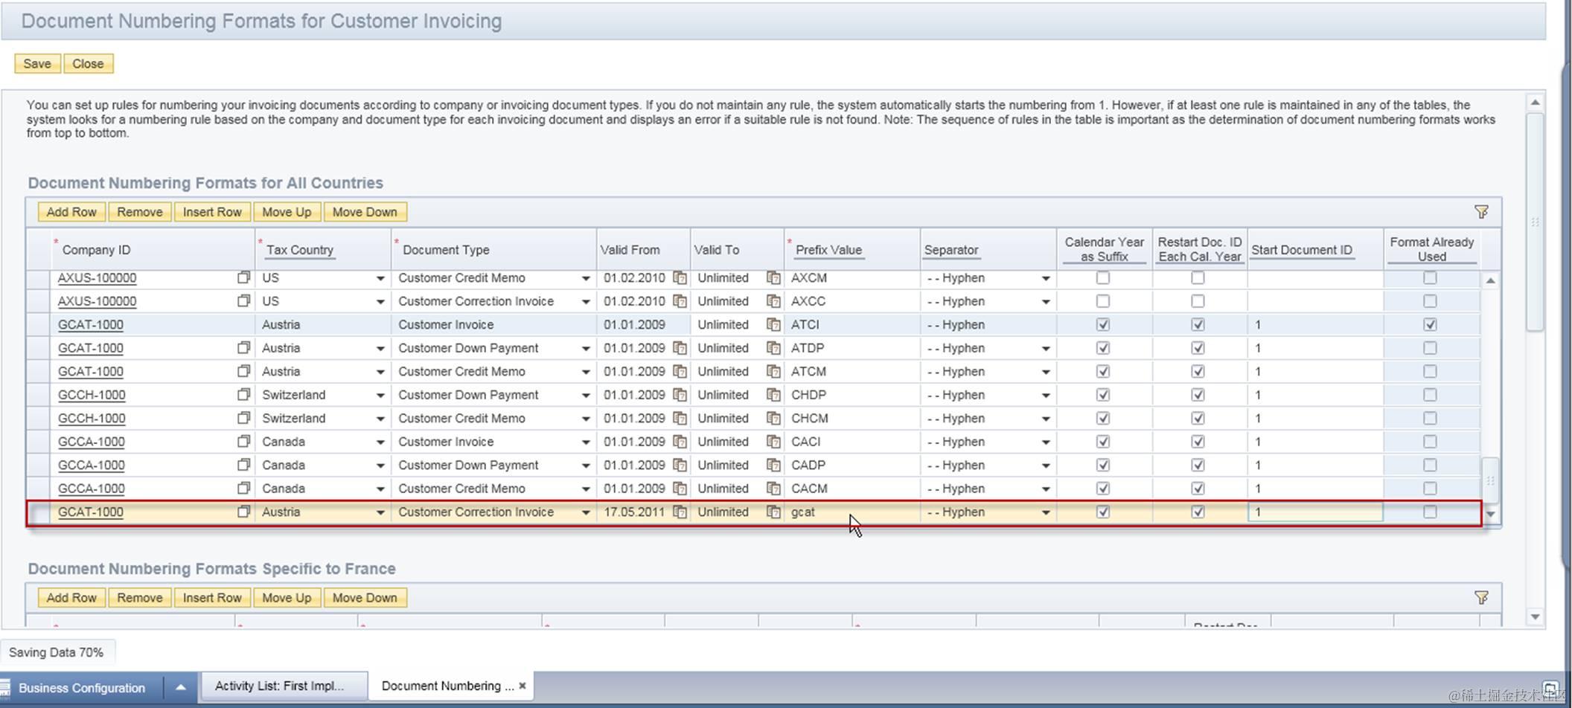Open Tax Country dropdown for AXCM row
This screenshot has height=708, width=1572.
point(380,278)
